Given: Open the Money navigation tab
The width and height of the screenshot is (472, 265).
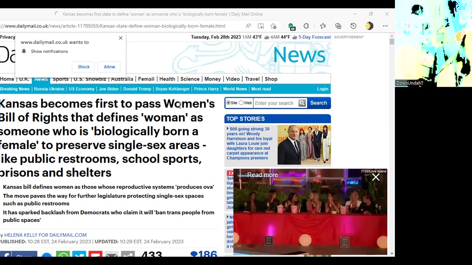Looking at the screenshot, I should point(212,79).
